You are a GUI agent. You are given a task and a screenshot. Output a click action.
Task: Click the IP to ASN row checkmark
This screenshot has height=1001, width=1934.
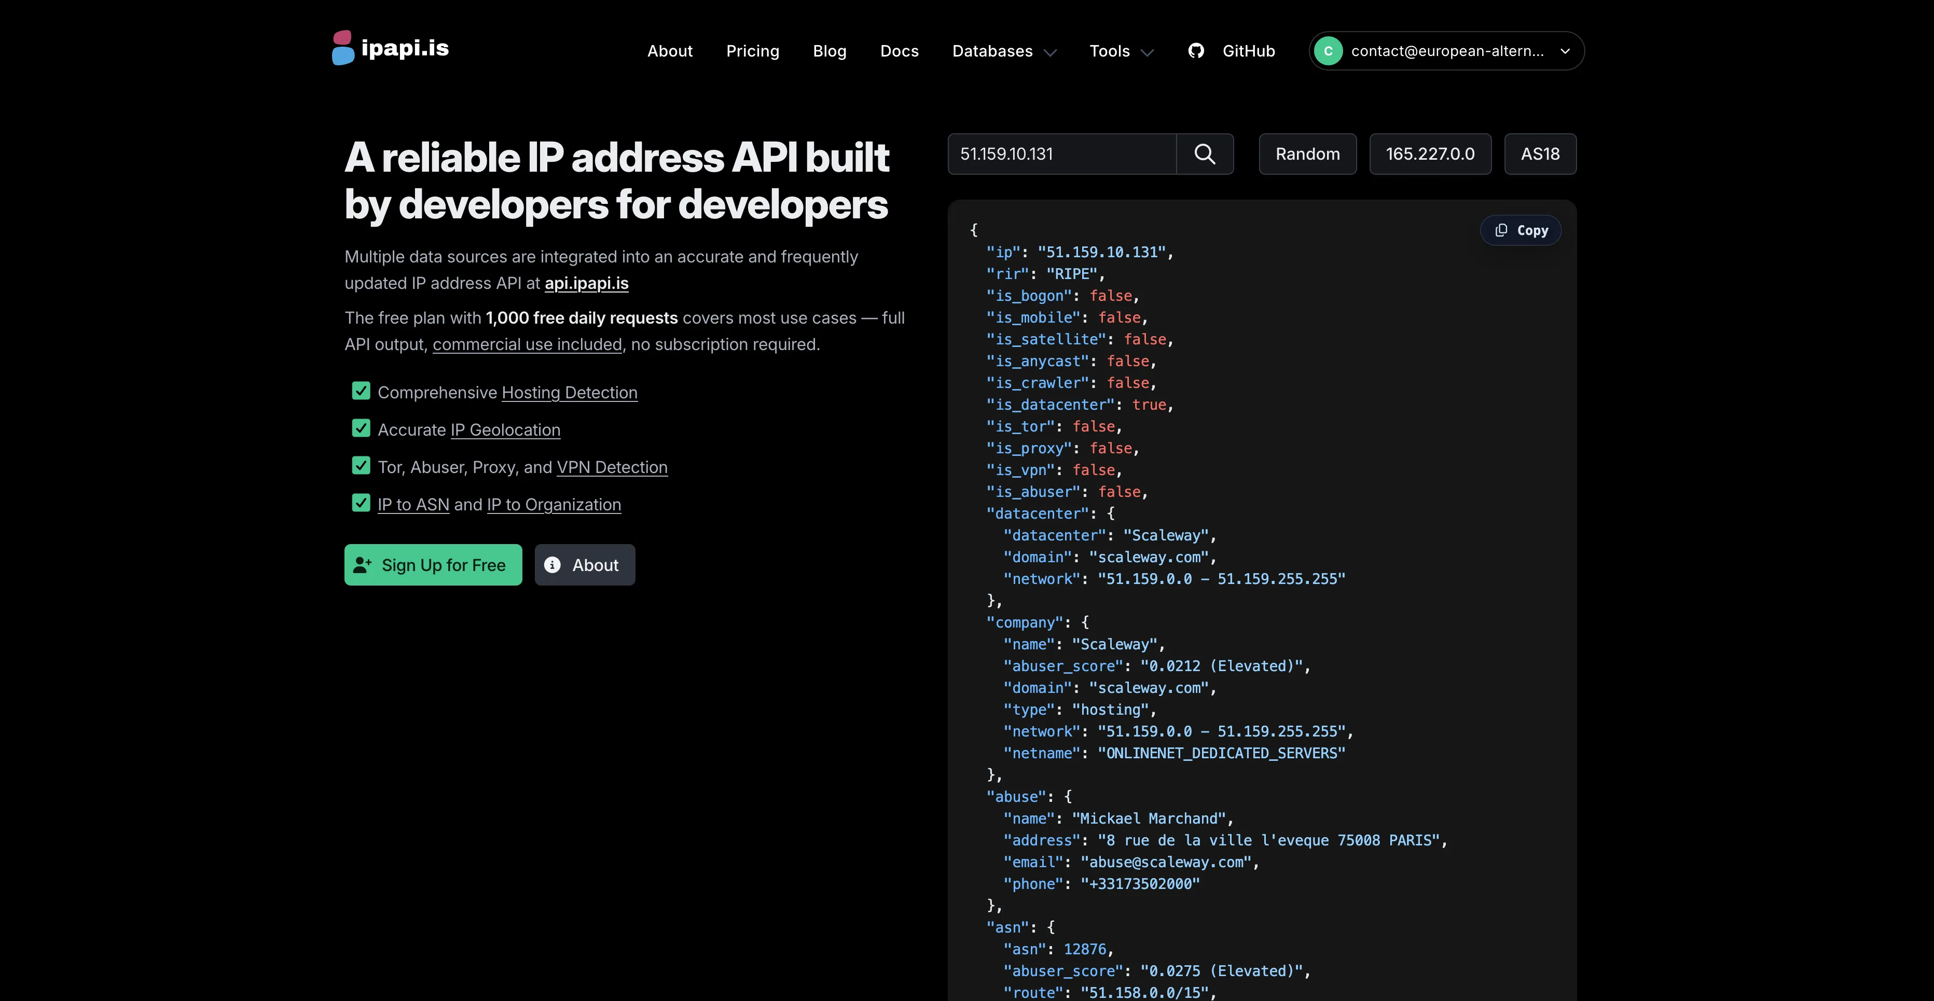click(x=361, y=503)
